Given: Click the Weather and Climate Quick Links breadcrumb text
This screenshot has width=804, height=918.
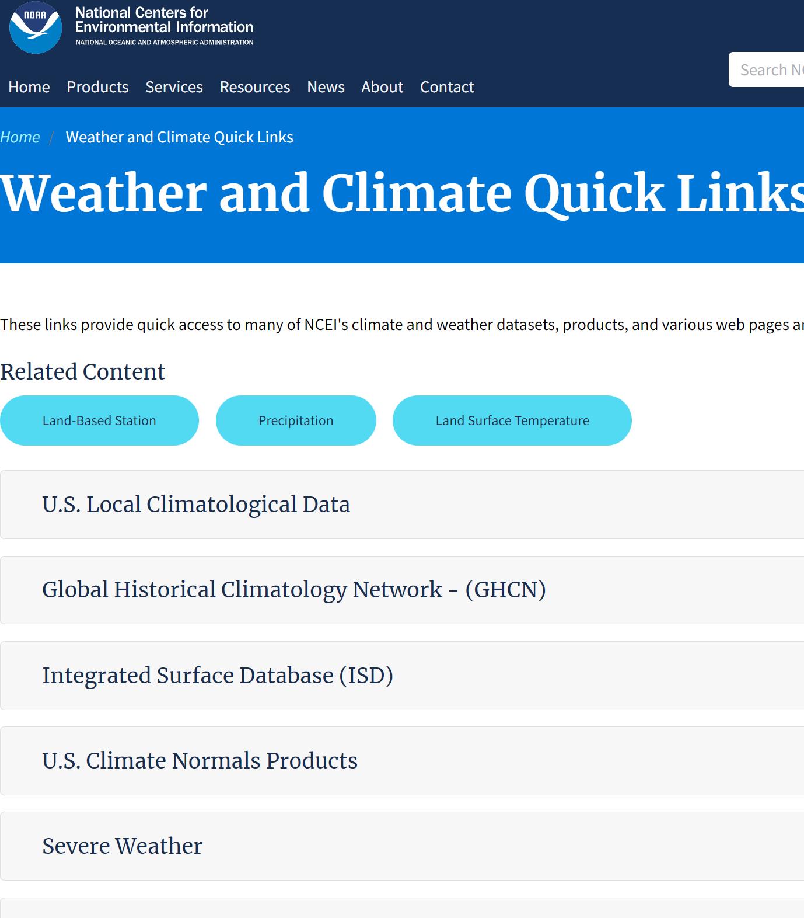Looking at the screenshot, I should (180, 137).
